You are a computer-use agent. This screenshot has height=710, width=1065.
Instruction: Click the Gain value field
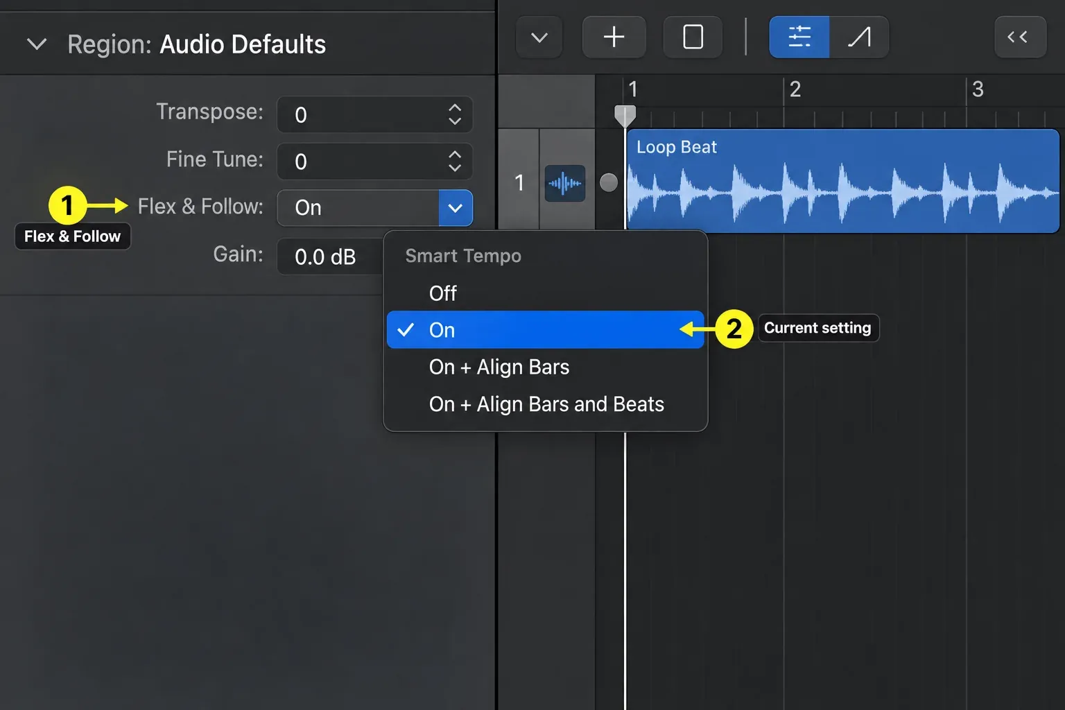click(x=330, y=257)
